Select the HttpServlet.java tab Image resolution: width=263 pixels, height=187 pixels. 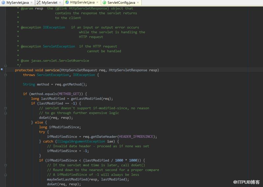point(82,2)
